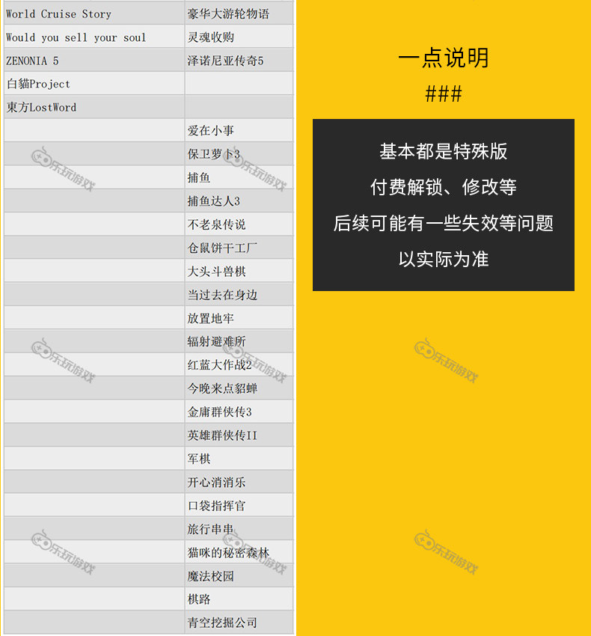Image resolution: width=591 pixels, height=636 pixels.
Task: Click the '辐射避难所' cell
Action: point(239,341)
